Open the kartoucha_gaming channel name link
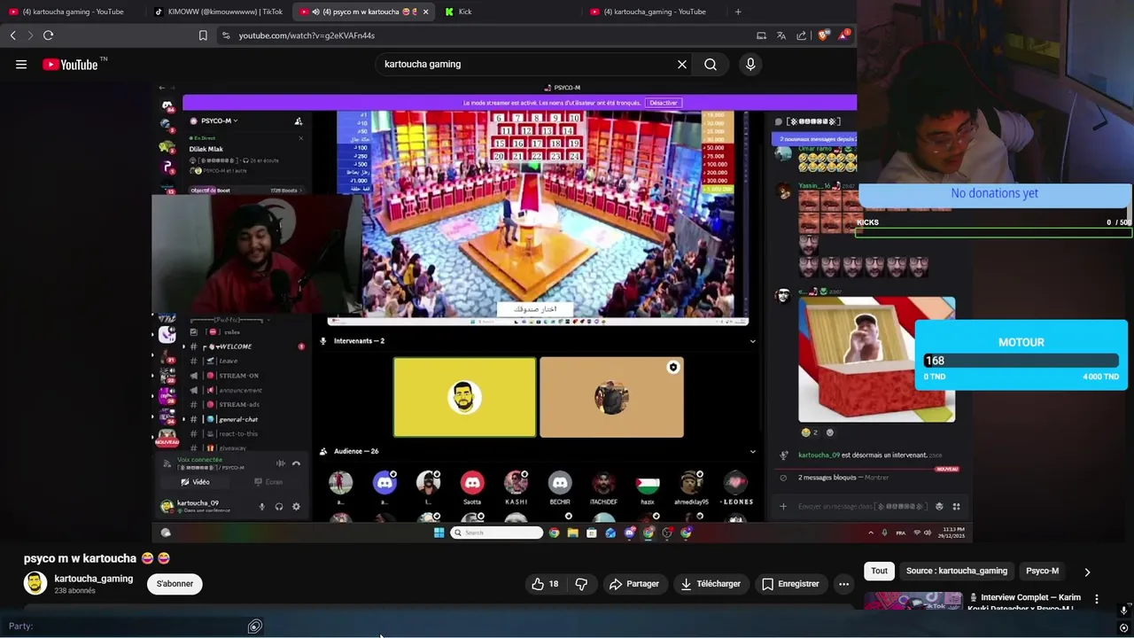 tap(94, 579)
